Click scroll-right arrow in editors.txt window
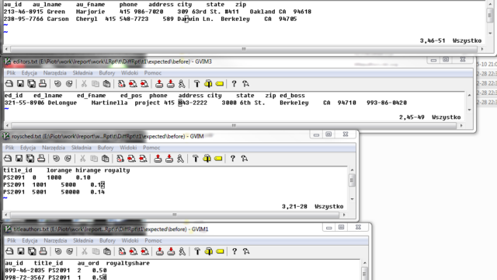 coord(461,126)
